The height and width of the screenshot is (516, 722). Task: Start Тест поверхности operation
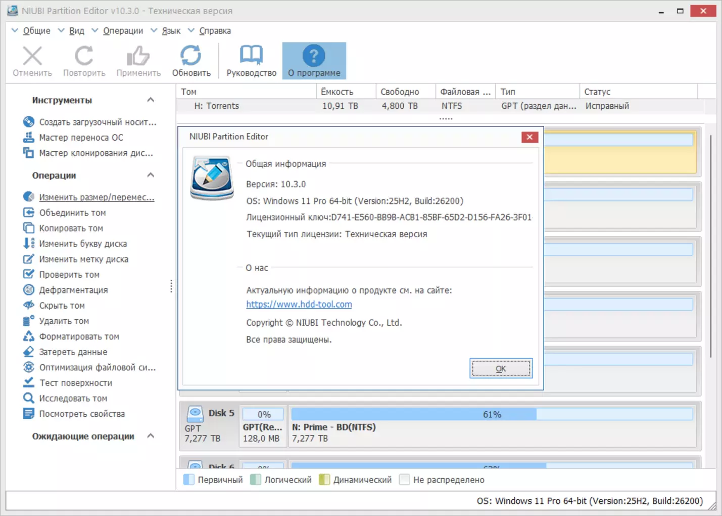point(75,383)
